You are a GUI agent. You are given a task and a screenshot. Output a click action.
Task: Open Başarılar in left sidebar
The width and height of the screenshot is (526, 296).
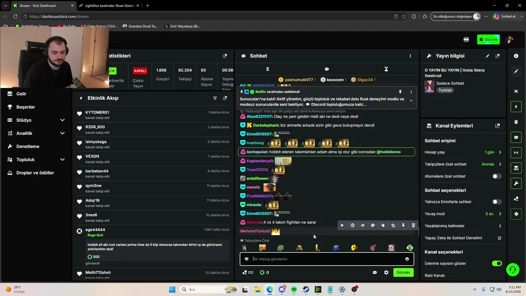(x=25, y=107)
